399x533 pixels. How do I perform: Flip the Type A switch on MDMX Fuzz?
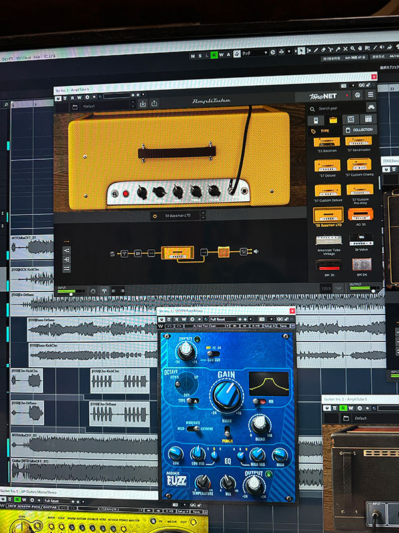[x=193, y=401]
